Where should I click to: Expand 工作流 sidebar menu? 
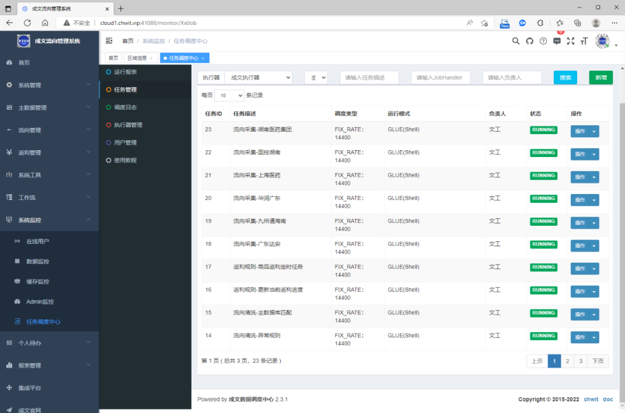(49, 198)
